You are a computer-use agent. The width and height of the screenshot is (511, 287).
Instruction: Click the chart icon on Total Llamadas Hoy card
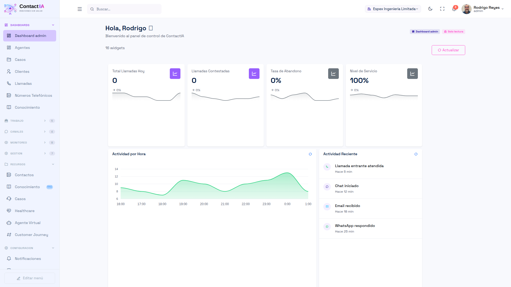point(175,74)
